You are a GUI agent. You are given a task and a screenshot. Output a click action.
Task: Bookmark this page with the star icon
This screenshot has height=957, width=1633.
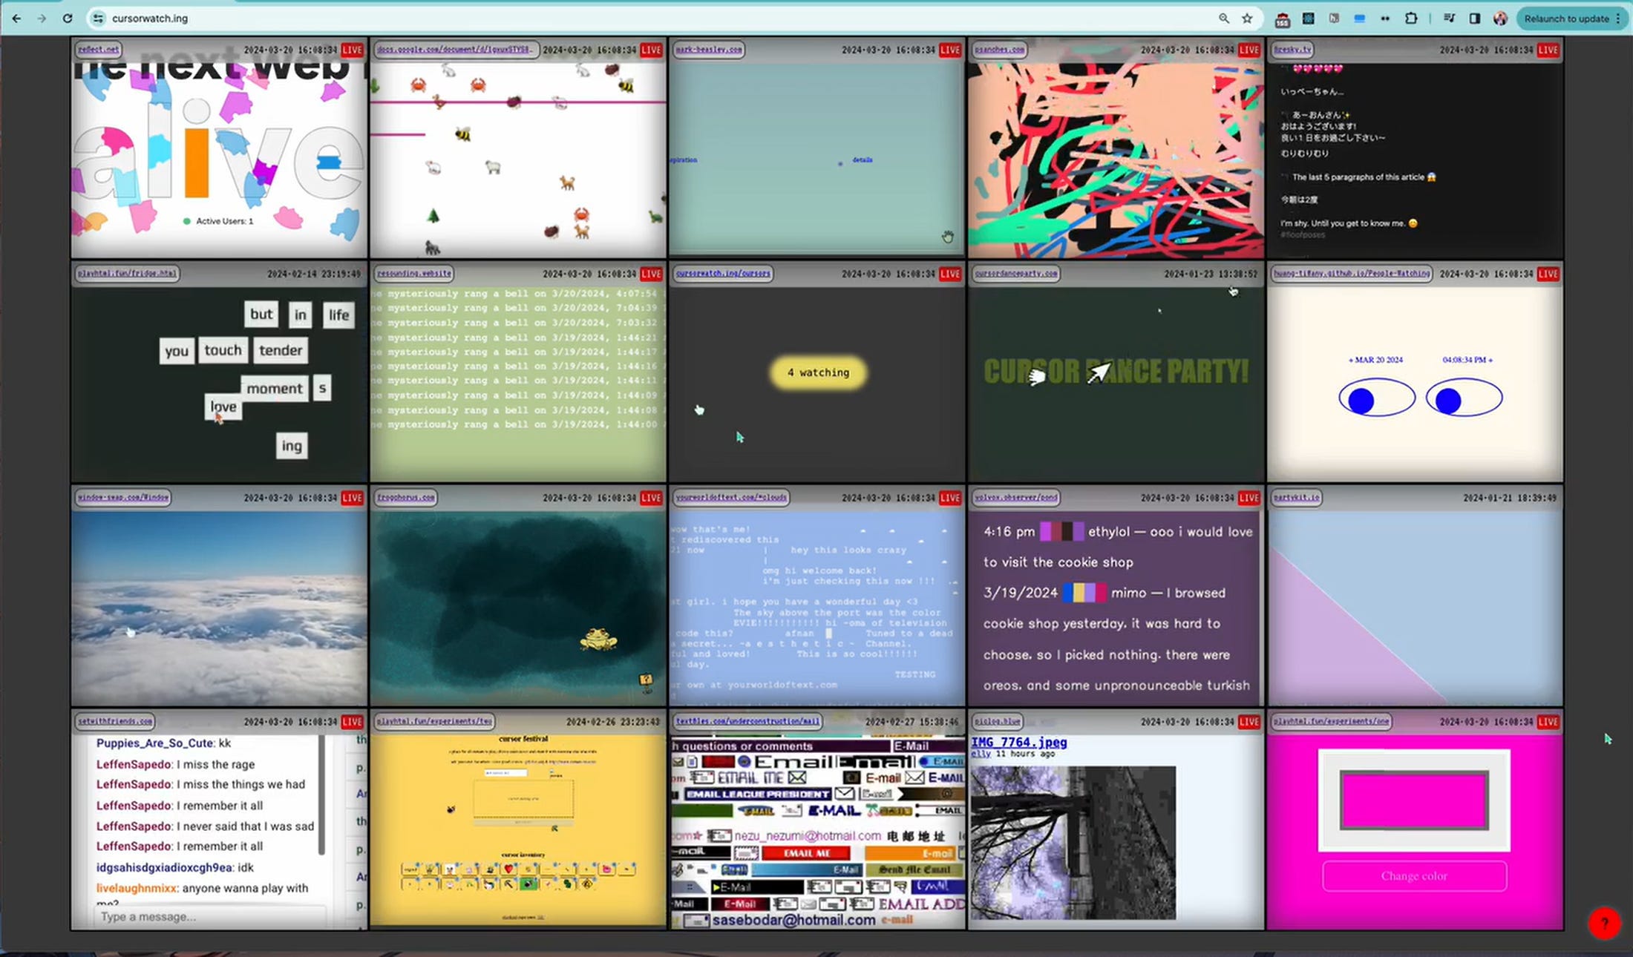point(1247,19)
